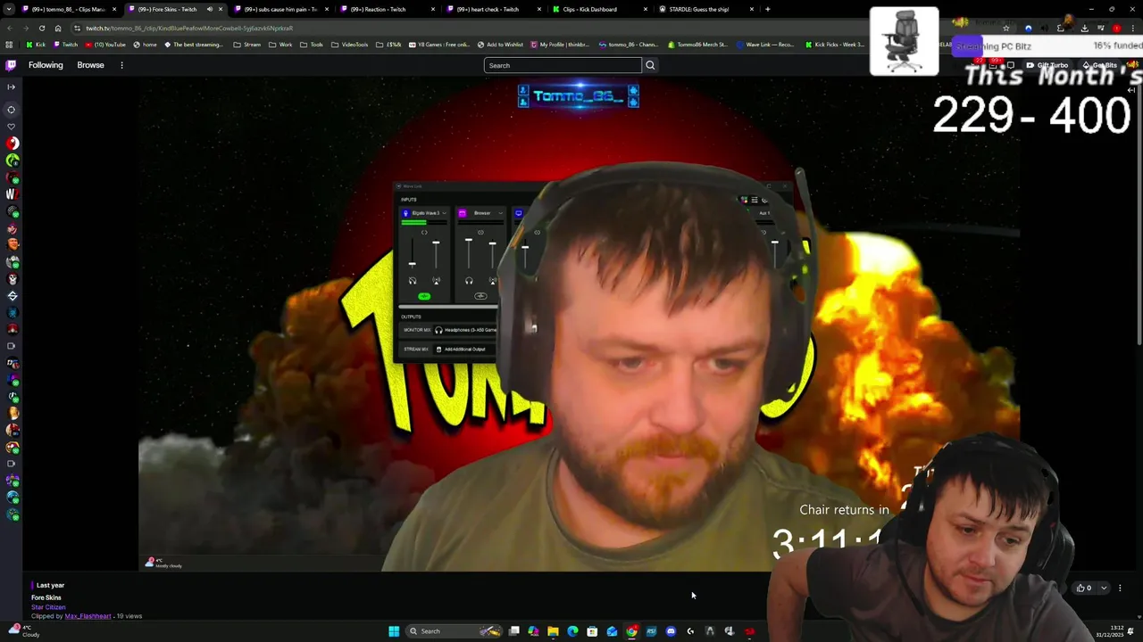Screen dimensions: 1143x642
Task: Expand the £$%& bookmarks folder
Action: point(389,45)
